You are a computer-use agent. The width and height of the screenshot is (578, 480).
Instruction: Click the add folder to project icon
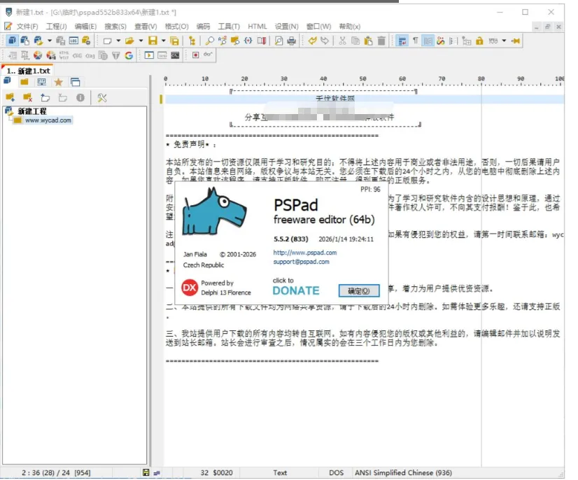[x=10, y=98]
